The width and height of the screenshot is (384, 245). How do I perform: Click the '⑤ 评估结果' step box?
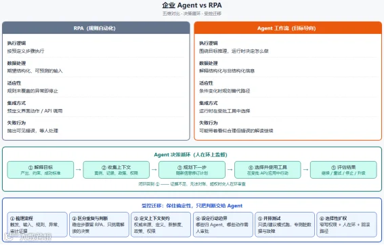343,170
